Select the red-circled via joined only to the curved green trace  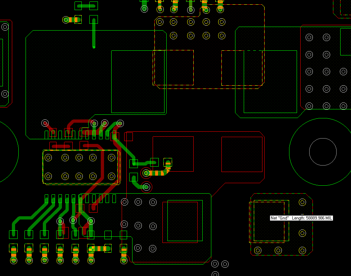pyautogui.click(x=147, y=187)
